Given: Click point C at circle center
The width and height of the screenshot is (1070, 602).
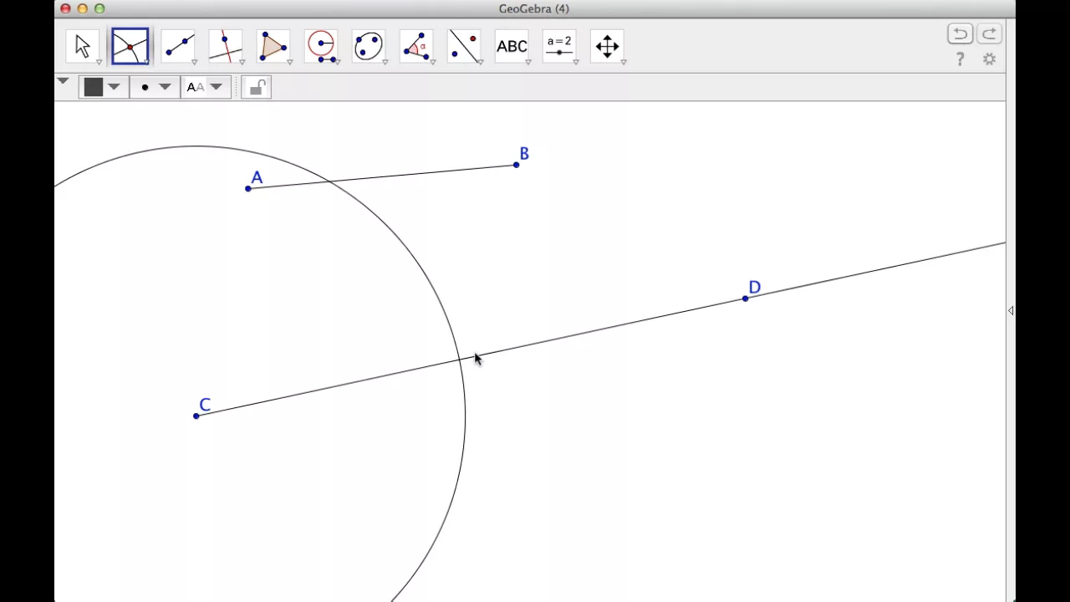Looking at the screenshot, I should point(196,416).
